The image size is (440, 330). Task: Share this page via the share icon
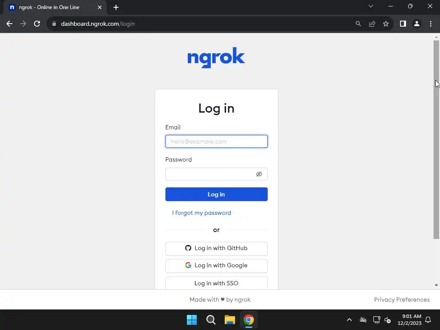[x=372, y=24]
